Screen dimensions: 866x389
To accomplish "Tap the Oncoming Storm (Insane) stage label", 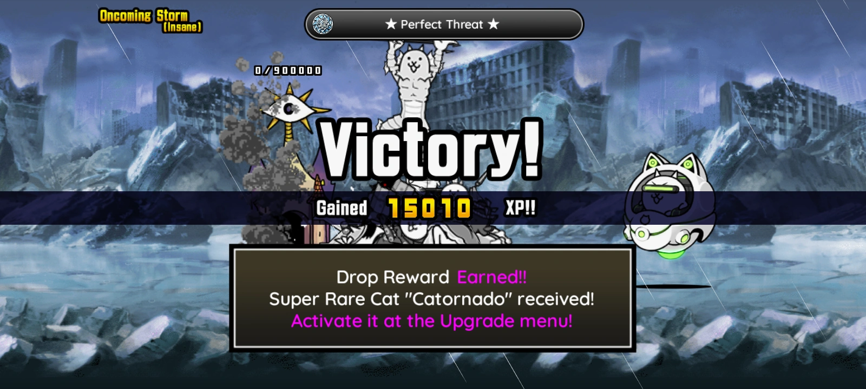I will click(150, 21).
